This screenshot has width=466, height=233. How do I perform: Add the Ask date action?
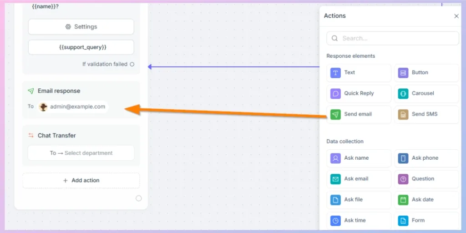426,200
